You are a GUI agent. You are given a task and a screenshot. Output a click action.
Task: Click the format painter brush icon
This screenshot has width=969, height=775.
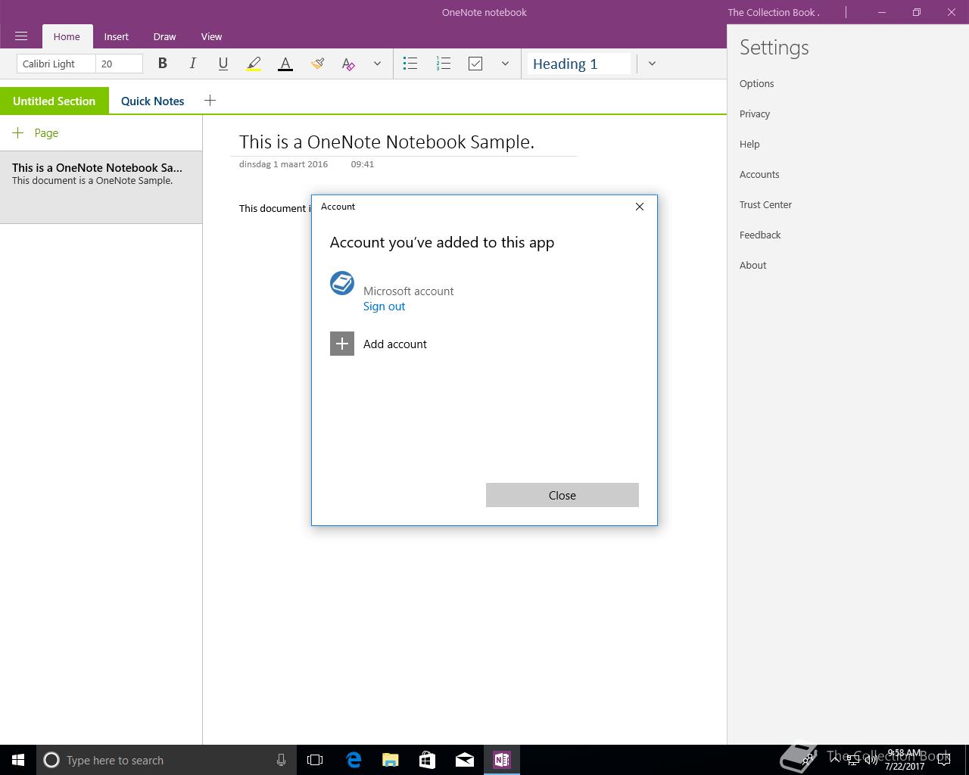tap(317, 64)
